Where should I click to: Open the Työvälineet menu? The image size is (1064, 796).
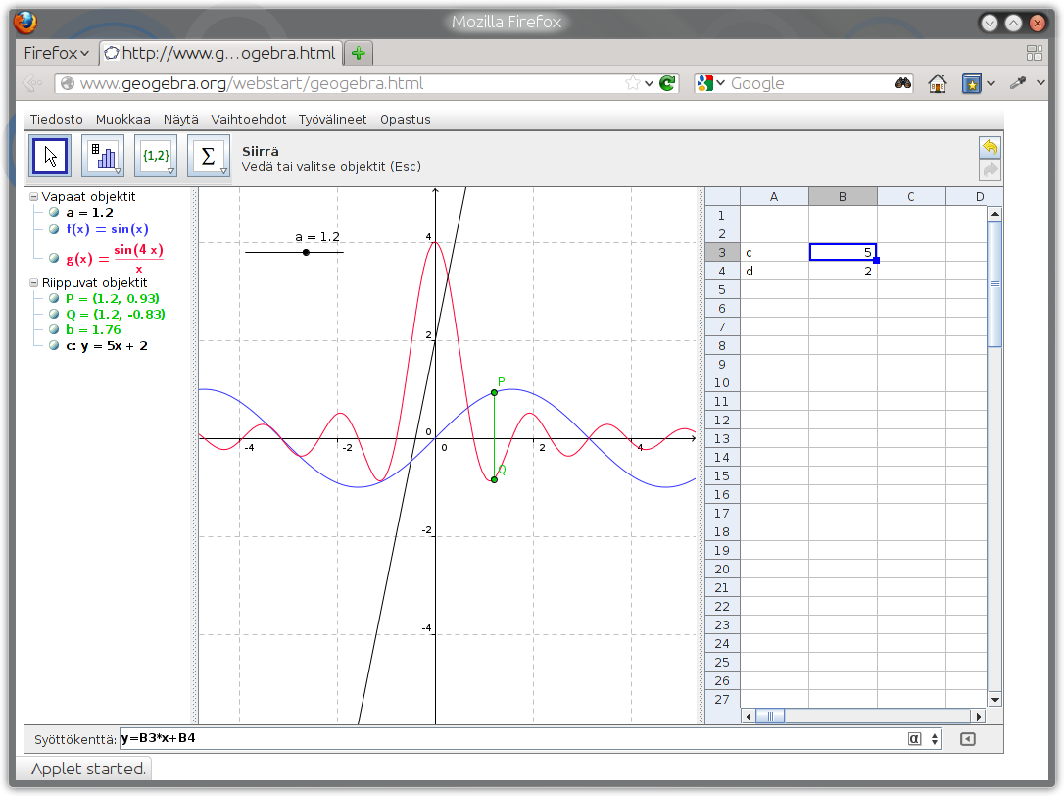pyautogui.click(x=332, y=119)
